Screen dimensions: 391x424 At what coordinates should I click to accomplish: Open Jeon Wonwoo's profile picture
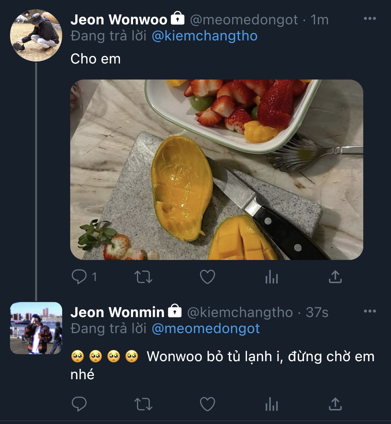pyautogui.click(x=36, y=35)
